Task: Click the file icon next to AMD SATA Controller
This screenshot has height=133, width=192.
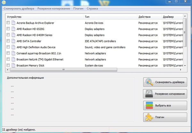Action: tap(13, 41)
